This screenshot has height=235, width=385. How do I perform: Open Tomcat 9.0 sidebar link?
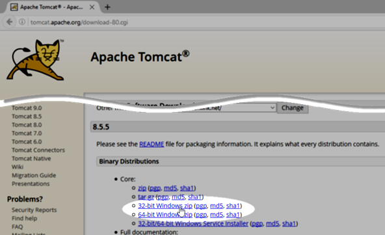tap(27, 108)
